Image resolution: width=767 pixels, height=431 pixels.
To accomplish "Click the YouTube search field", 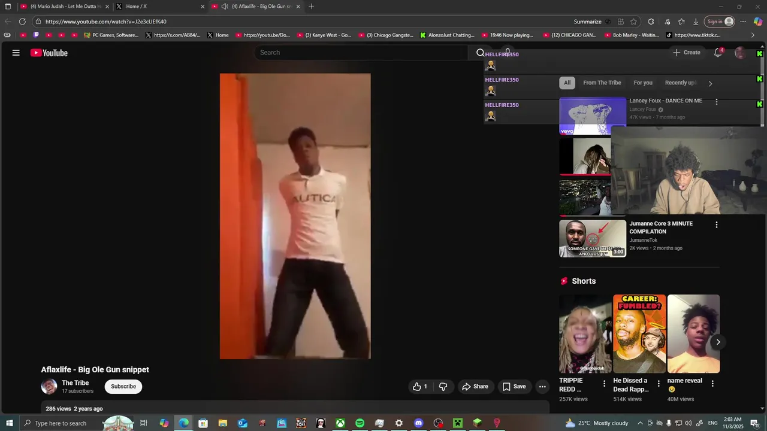I will coord(363,53).
